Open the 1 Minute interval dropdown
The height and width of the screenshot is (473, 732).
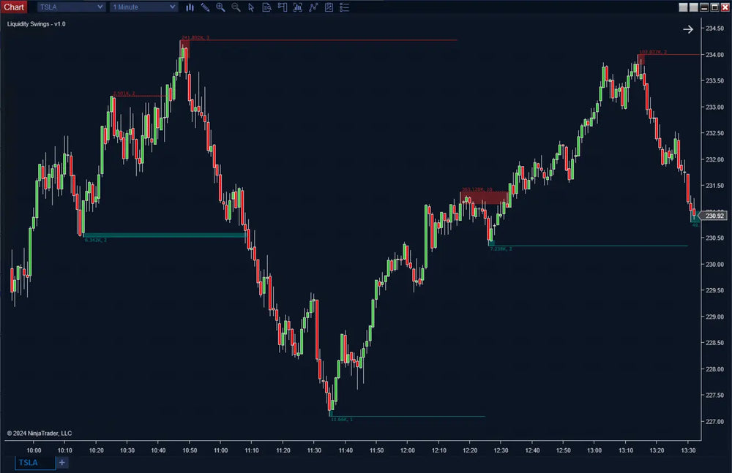coord(143,7)
